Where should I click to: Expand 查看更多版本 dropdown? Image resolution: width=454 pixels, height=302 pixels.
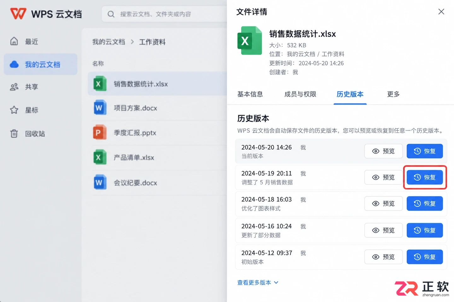[258, 282]
